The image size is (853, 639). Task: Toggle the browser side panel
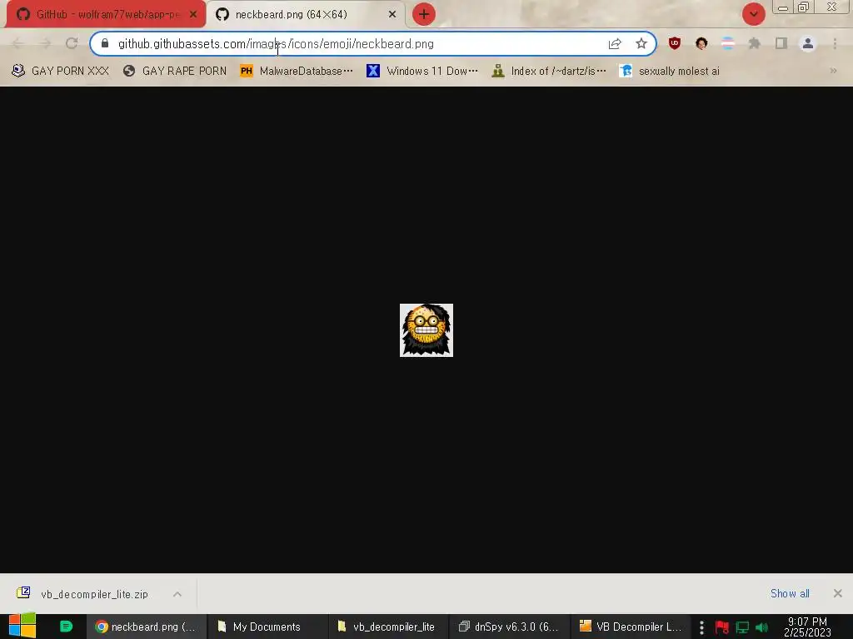point(781,43)
